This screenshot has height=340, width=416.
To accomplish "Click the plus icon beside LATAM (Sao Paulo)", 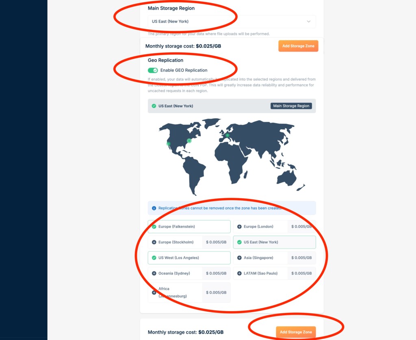I will pyautogui.click(x=239, y=273).
